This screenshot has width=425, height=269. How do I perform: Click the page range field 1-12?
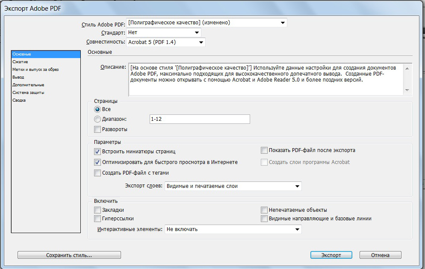point(200,119)
